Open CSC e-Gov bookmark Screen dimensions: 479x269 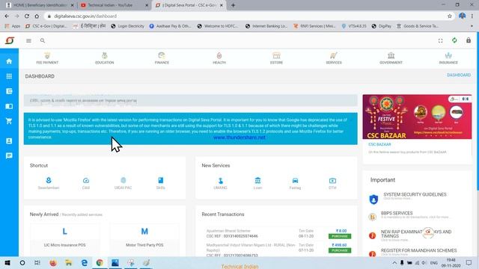coord(46,26)
